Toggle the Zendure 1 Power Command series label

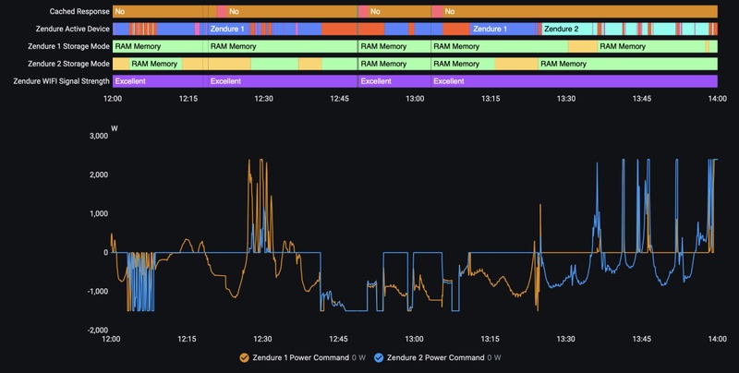[301, 357]
